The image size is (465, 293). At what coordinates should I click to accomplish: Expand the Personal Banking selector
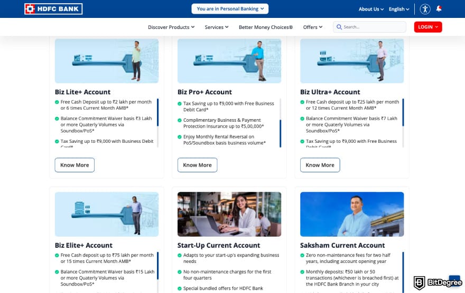pos(230,9)
